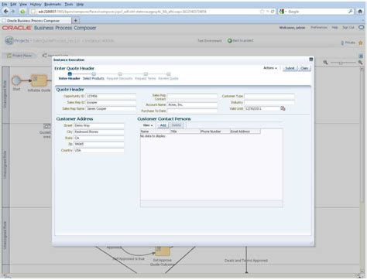Open the View dropdown in Contact Persons
The height and width of the screenshot is (280, 367).
(148, 125)
